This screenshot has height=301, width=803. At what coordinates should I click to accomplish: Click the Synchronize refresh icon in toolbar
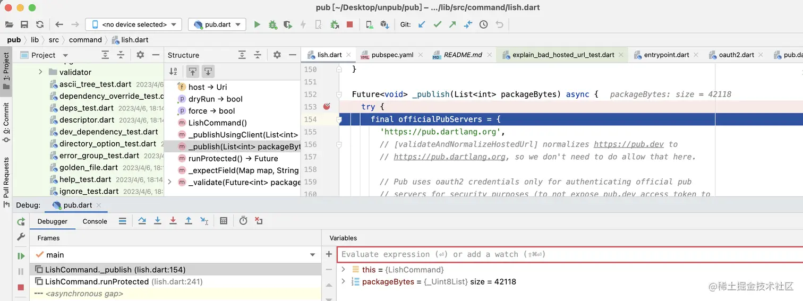point(40,24)
